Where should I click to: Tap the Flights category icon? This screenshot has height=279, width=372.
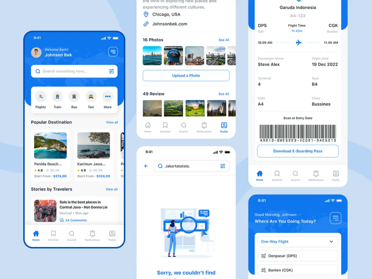pyautogui.click(x=41, y=97)
